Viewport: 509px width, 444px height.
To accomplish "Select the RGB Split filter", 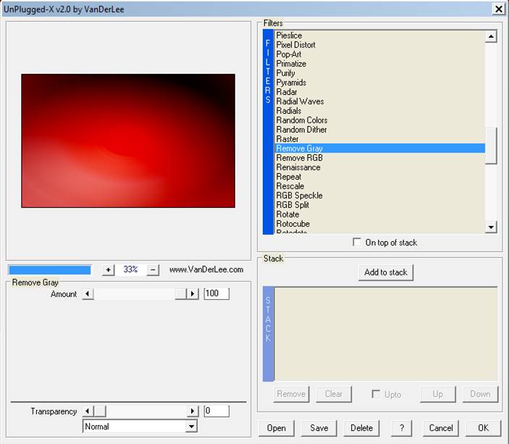I will pos(293,205).
